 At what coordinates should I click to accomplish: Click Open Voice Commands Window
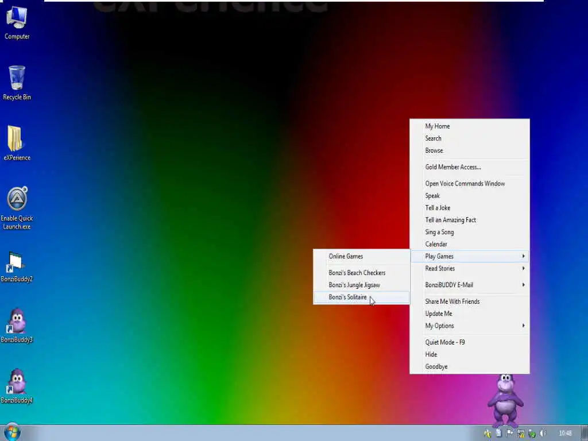point(470,183)
